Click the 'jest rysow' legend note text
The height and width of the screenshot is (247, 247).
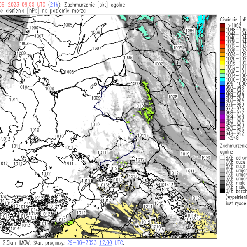click(x=236, y=203)
